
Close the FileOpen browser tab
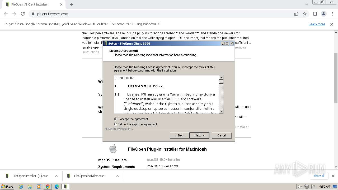pyautogui.click(x=61, y=4)
